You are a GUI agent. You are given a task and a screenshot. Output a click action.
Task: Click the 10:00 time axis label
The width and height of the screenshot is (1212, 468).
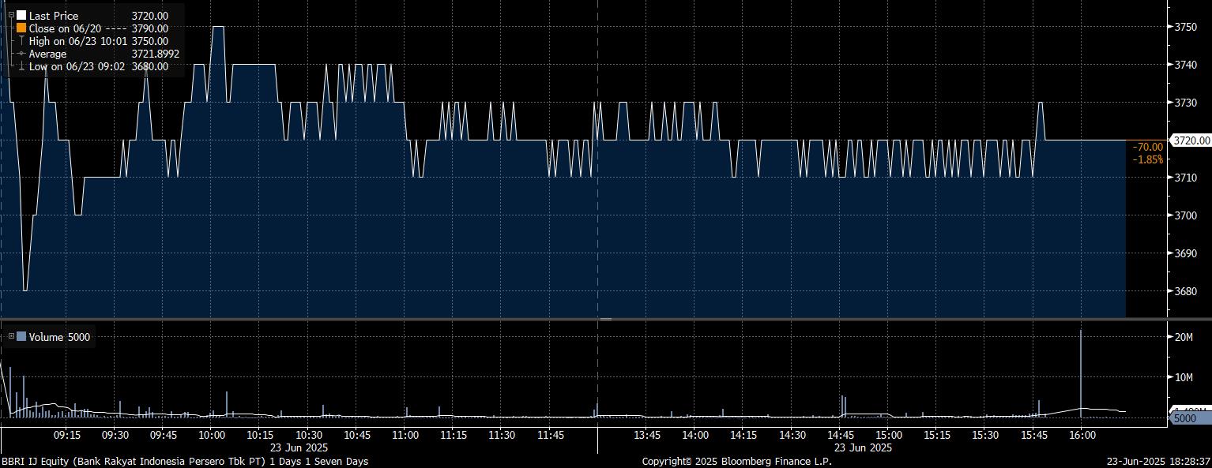pos(212,435)
